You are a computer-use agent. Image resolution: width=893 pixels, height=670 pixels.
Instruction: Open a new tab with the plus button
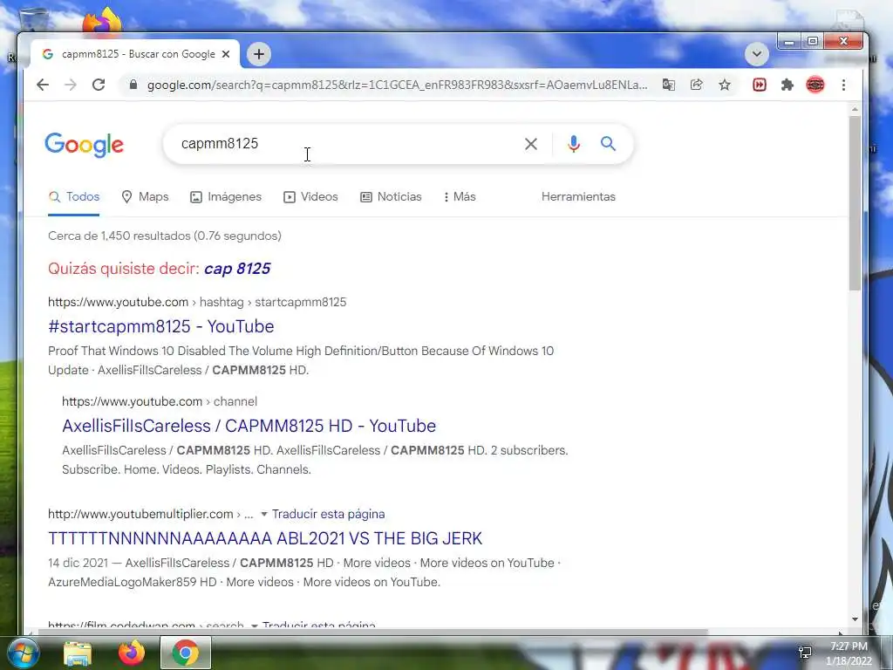pyautogui.click(x=259, y=54)
